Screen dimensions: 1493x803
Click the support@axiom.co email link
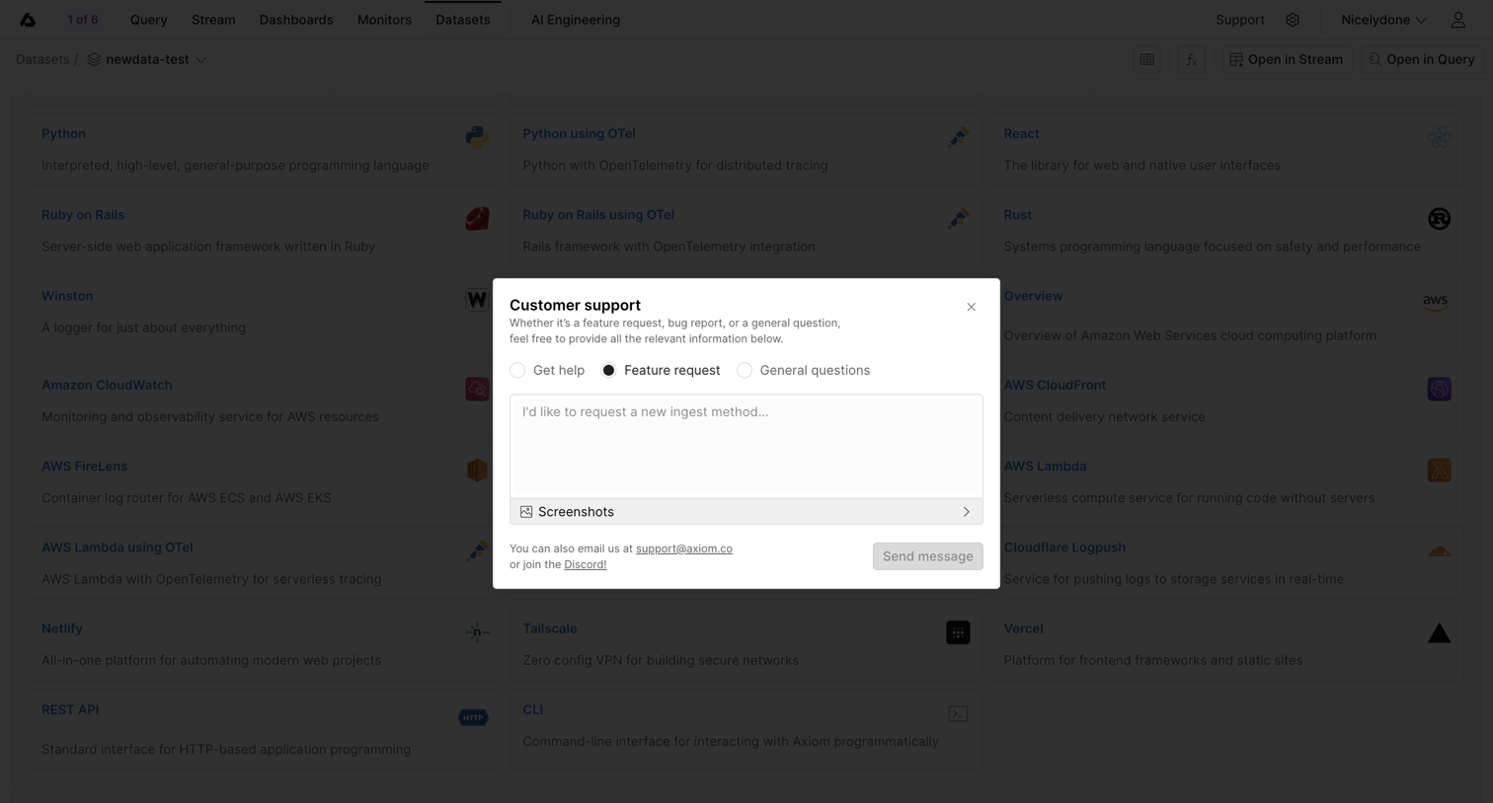click(x=684, y=548)
